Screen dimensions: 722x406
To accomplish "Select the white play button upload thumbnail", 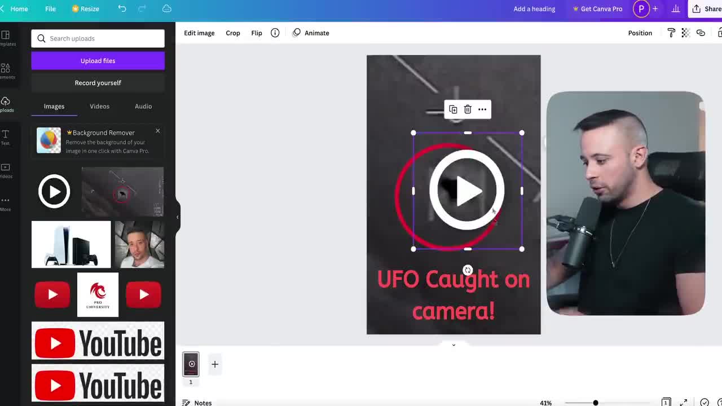I will [x=54, y=191].
